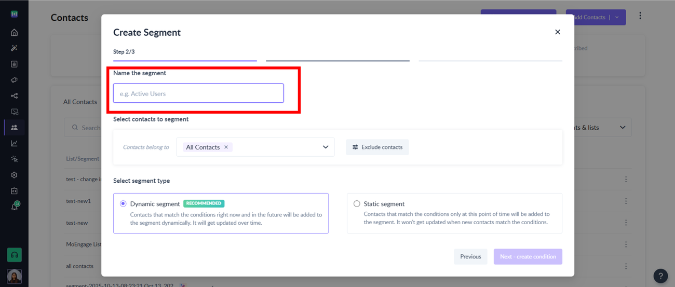Click the all contacts list row
This screenshot has height=287, width=675.
[80, 266]
